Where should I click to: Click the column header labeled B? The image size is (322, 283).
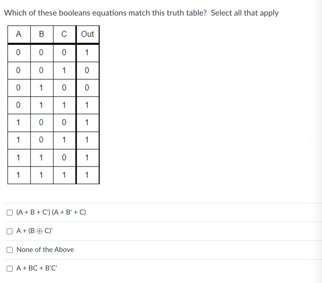41,34
